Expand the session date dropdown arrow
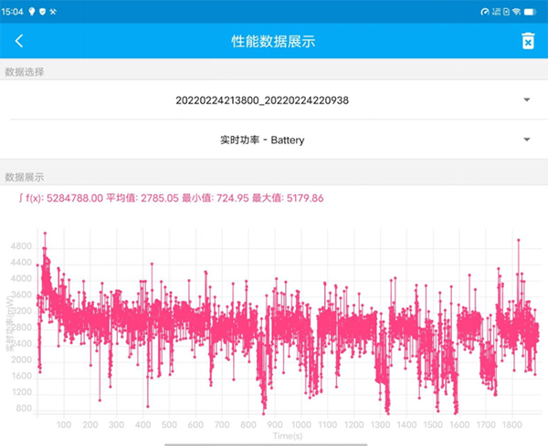 pos(527,99)
